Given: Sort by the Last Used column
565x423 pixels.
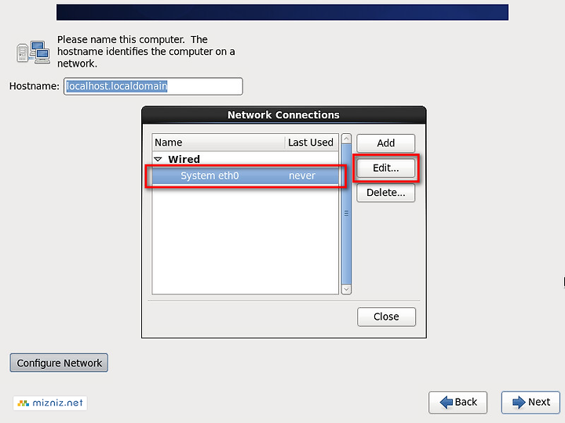Looking at the screenshot, I should click(312, 143).
